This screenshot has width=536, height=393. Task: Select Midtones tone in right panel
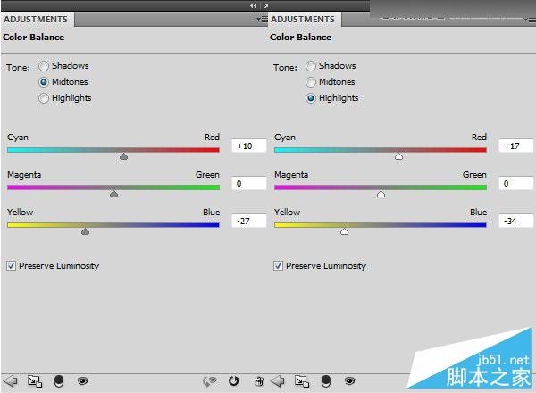click(311, 82)
